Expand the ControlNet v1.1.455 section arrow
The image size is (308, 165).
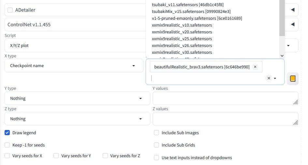click(x=292, y=24)
